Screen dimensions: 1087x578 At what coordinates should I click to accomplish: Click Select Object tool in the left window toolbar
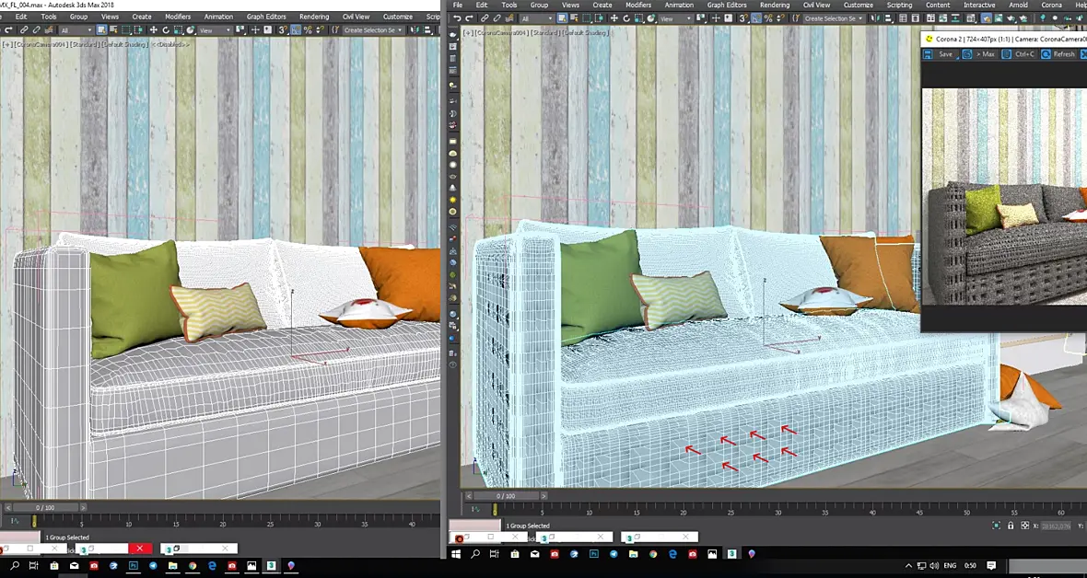tap(101, 29)
